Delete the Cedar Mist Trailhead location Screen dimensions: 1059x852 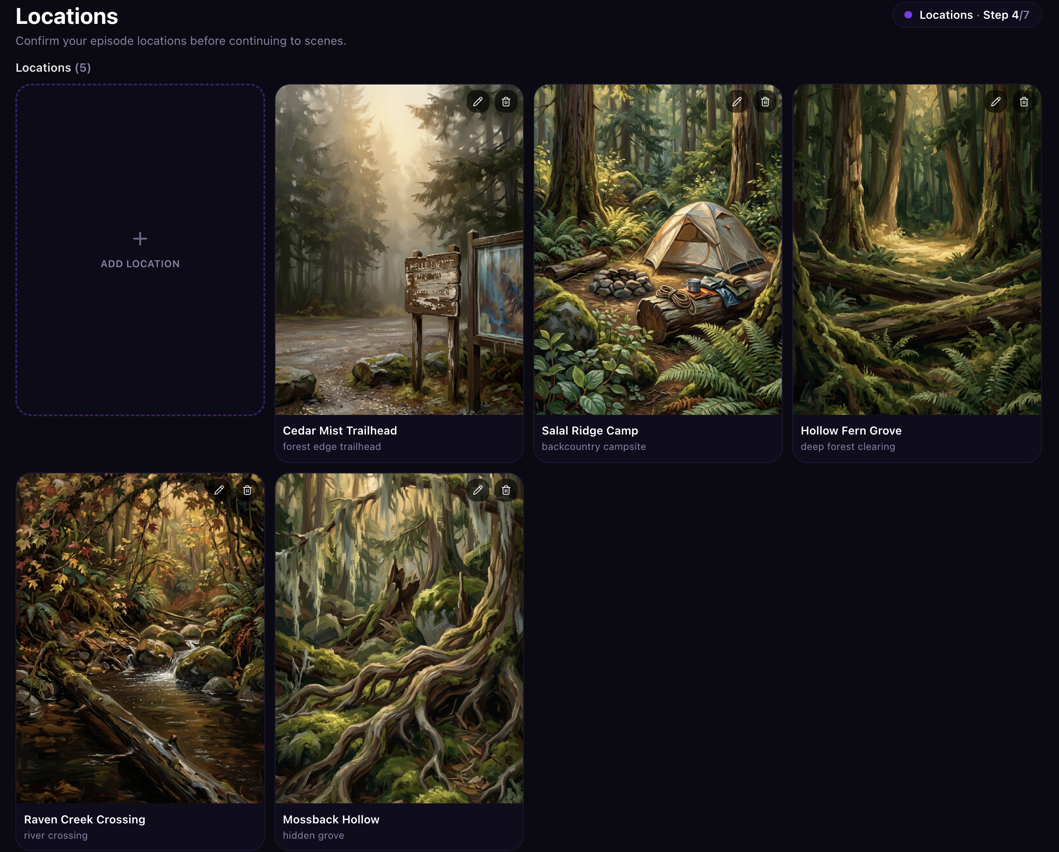(x=506, y=102)
